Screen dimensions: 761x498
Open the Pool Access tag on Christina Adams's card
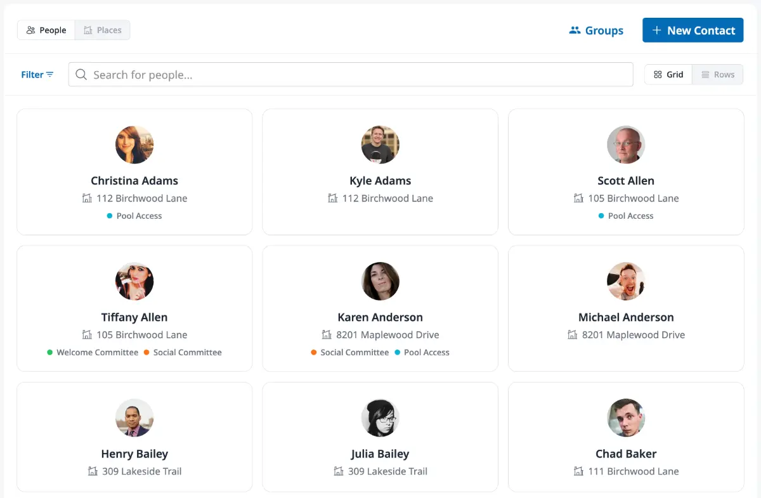tap(134, 216)
